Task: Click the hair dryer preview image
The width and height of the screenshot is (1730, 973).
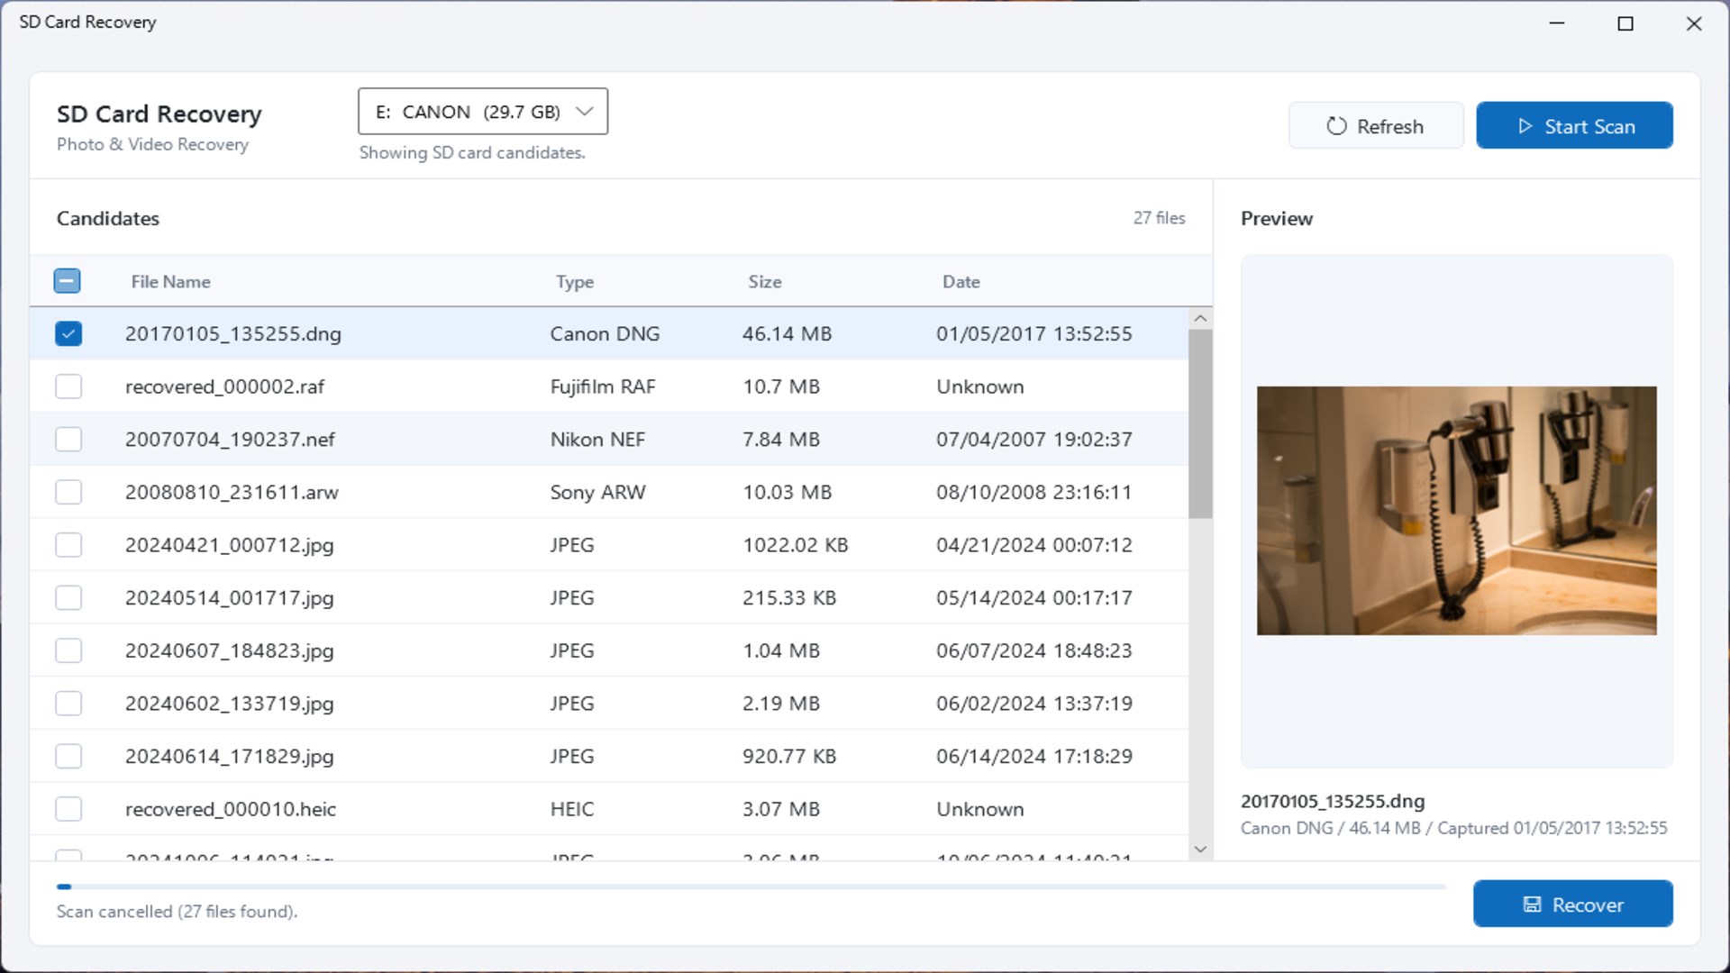Action: [x=1456, y=511]
